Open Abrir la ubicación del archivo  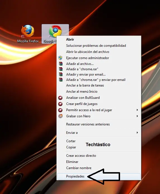pos(99,52)
